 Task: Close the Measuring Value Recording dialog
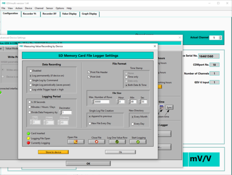pos(155,46)
